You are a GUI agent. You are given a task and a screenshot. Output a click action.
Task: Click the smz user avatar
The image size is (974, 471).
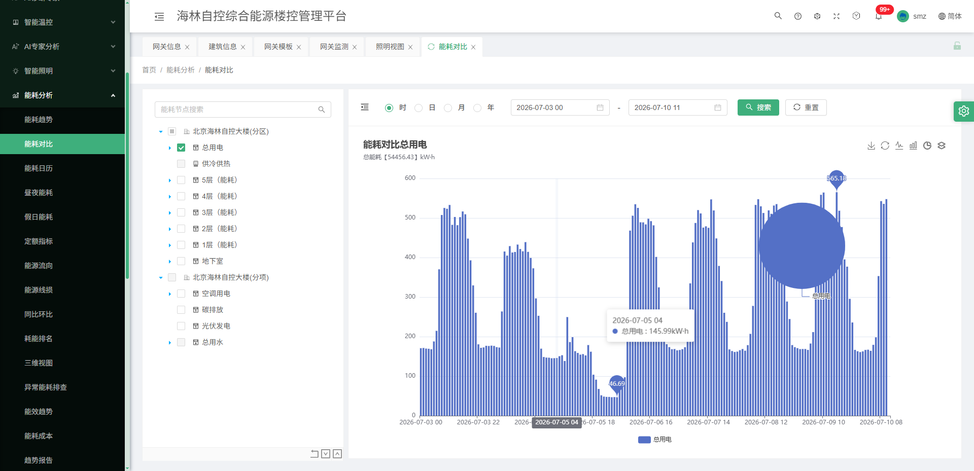903,16
